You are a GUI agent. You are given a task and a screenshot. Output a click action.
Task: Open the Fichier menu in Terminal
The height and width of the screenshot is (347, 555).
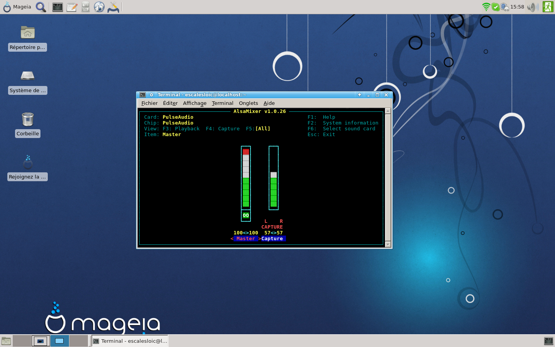(150, 103)
